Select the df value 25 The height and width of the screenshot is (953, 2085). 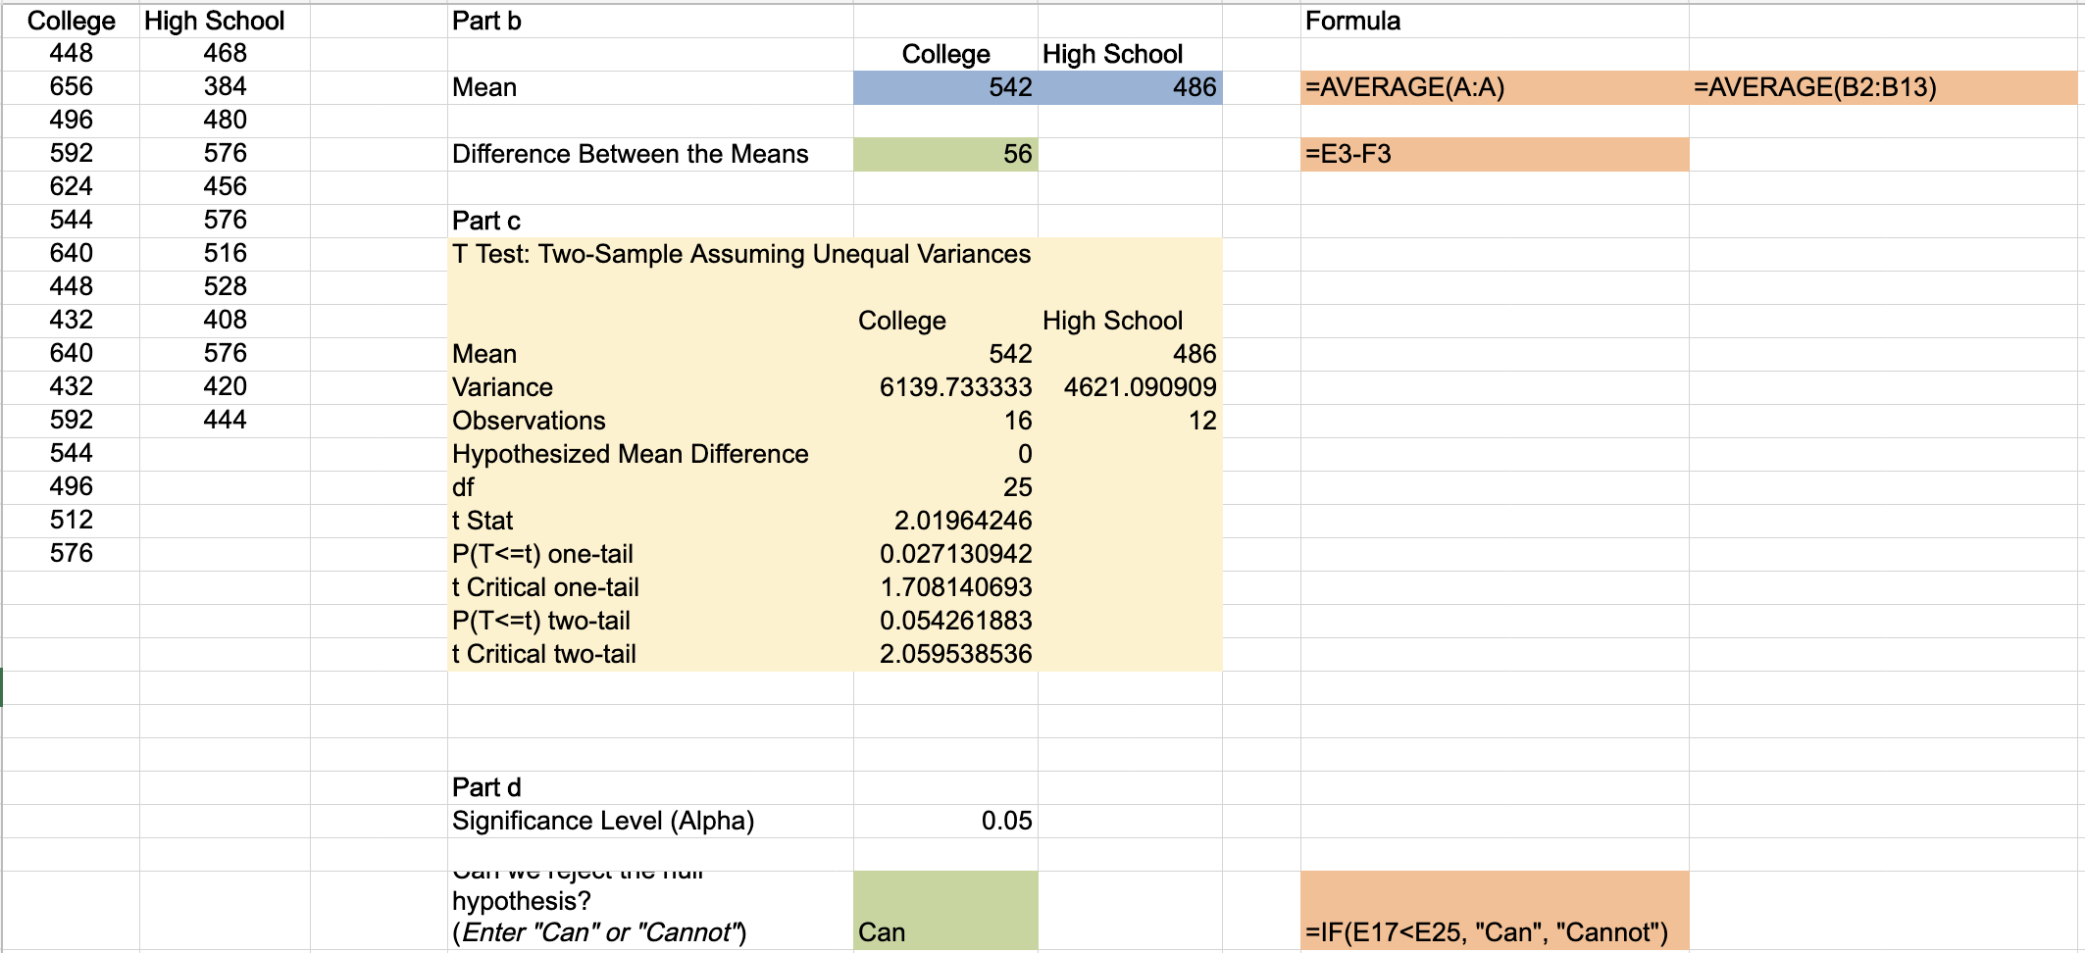point(1020,486)
